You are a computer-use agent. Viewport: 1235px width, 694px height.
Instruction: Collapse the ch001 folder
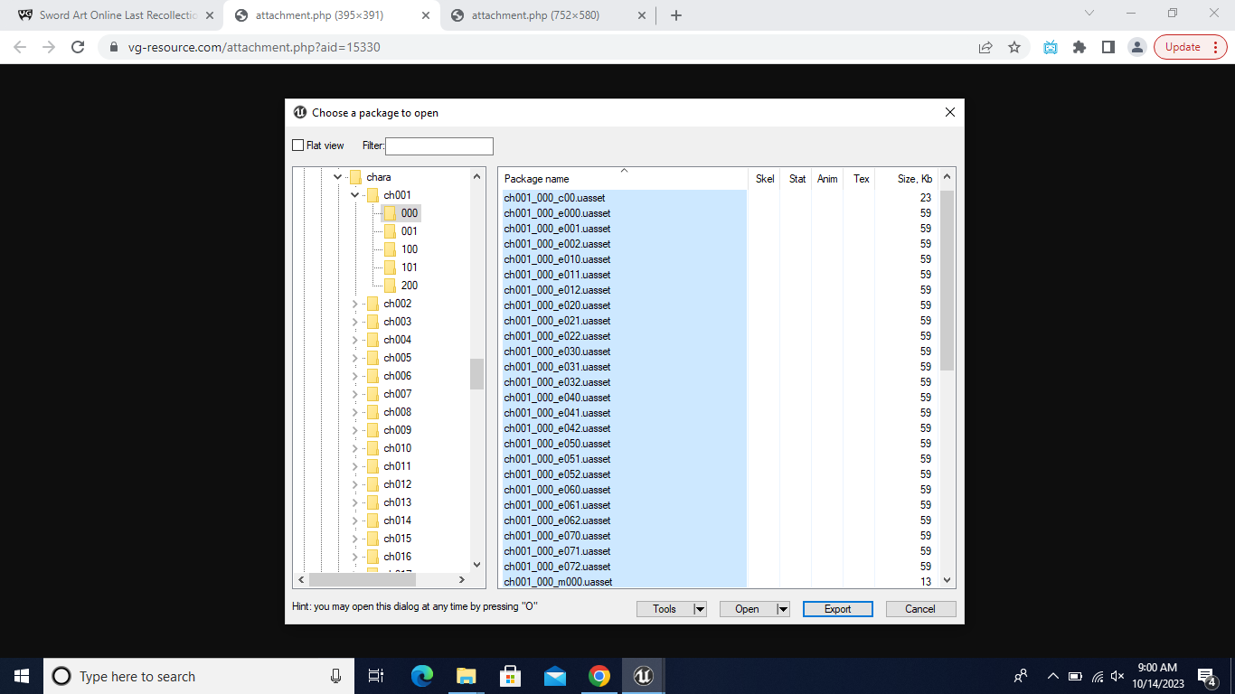click(354, 195)
